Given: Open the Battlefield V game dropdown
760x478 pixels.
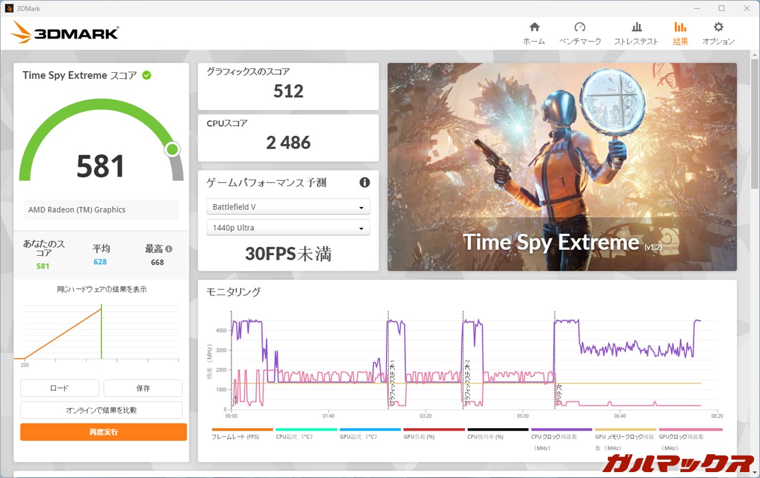Looking at the screenshot, I should [x=288, y=207].
